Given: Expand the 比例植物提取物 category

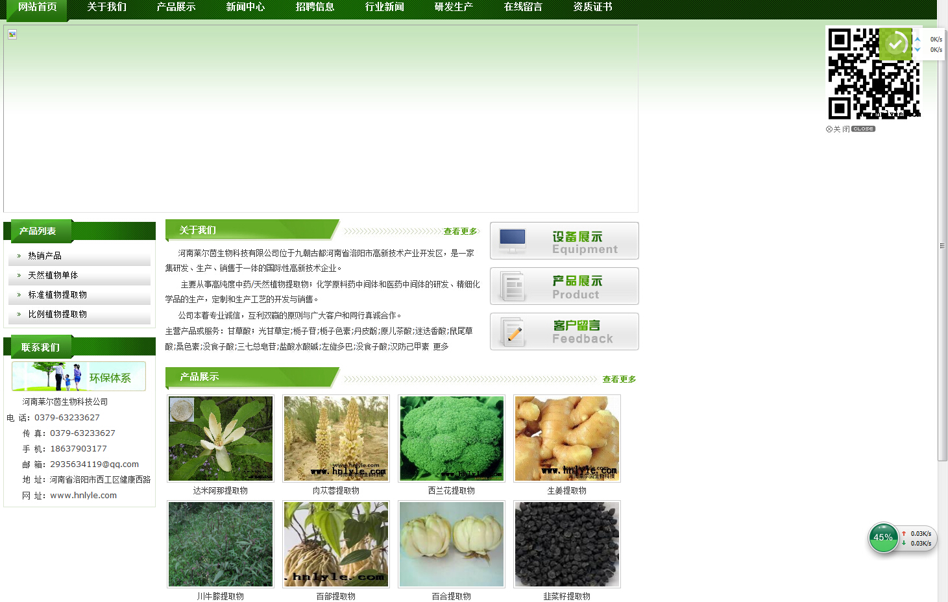Looking at the screenshot, I should click(x=79, y=314).
